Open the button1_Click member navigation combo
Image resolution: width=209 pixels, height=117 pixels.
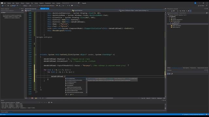[x=142, y=10]
